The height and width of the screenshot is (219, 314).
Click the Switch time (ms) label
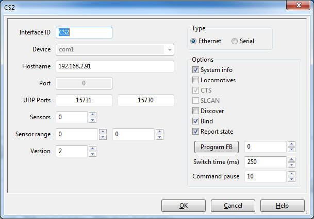pyautogui.click(x=216, y=162)
